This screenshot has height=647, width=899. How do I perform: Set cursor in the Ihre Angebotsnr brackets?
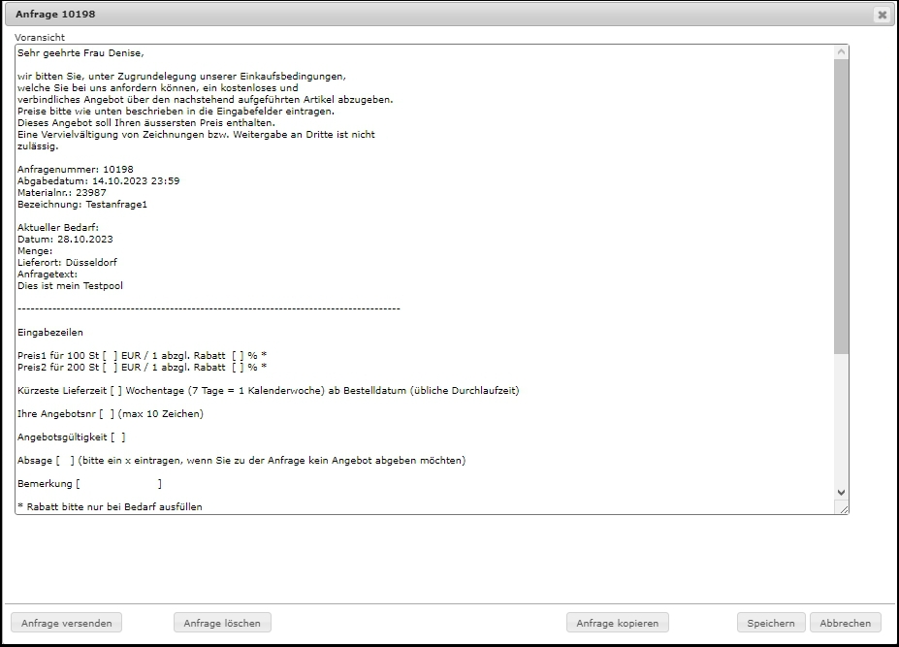pos(106,414)
